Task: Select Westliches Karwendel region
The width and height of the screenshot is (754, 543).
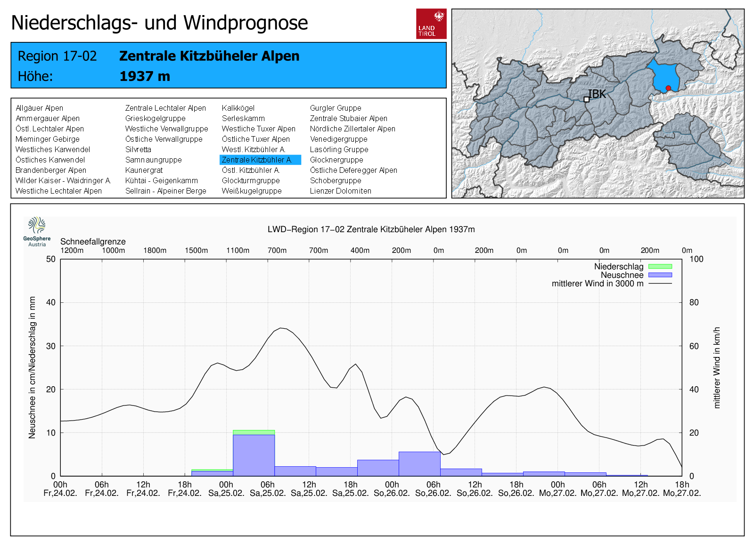Action: click(53, 150)
